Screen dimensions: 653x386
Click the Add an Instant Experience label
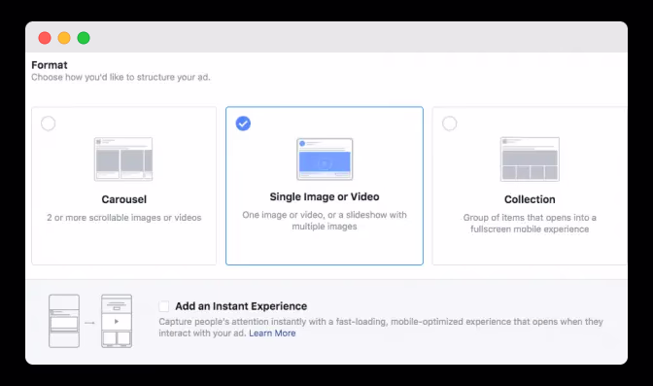coord(241,306)
